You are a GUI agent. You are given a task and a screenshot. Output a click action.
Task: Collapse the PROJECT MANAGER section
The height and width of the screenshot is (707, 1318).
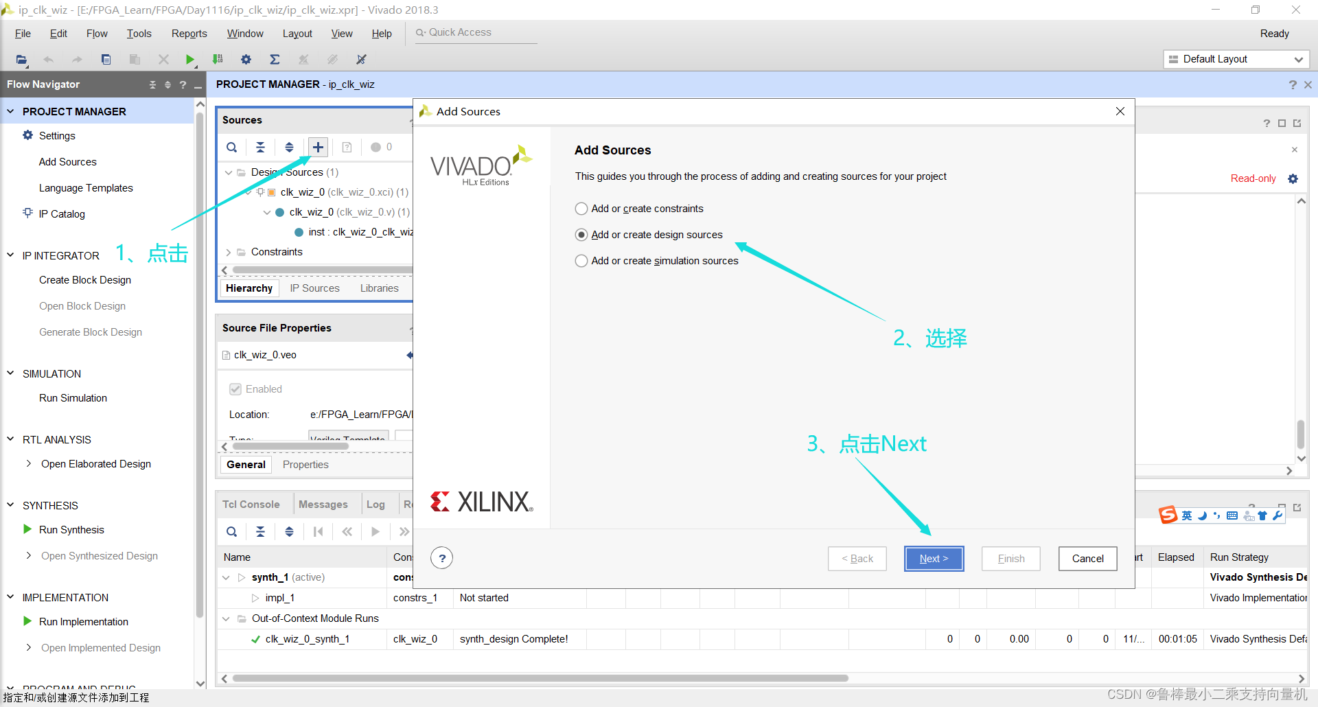click(10, 111)
